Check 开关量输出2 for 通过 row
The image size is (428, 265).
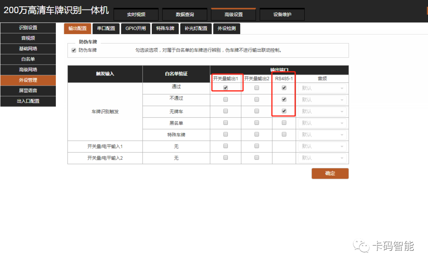(x=256, y=88)
